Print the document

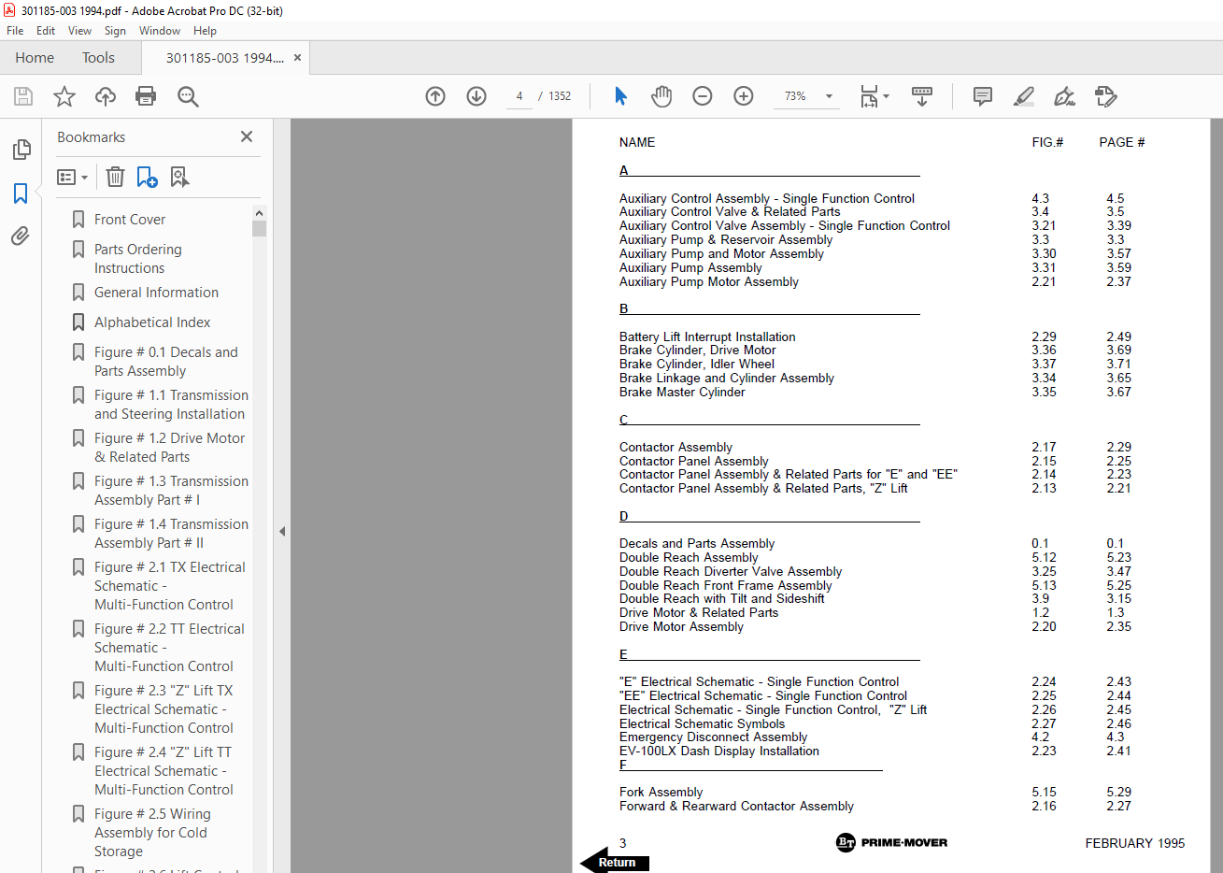(146, 96)
